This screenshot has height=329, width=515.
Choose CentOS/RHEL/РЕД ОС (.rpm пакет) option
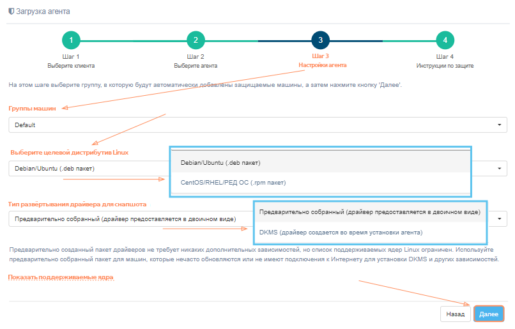(233, 183)
